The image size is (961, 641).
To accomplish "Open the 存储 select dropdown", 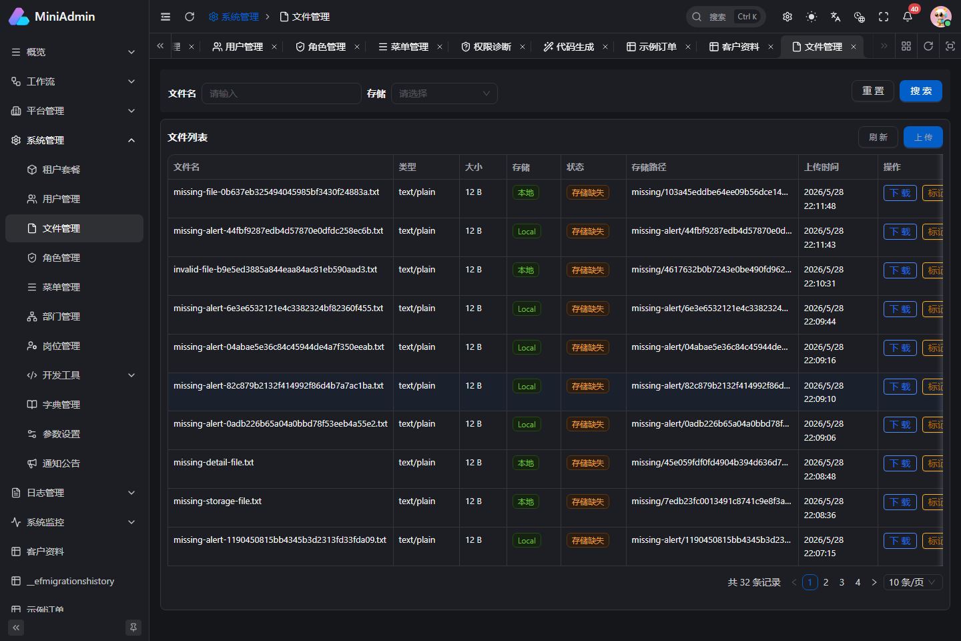I will (x=444, y=93).
